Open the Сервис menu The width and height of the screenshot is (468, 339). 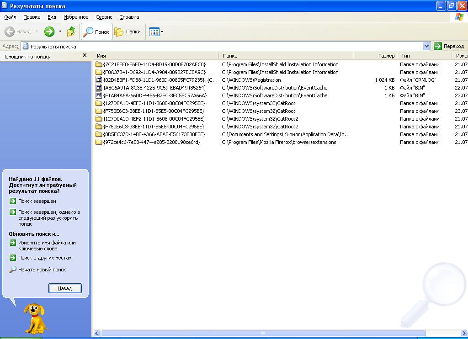tap(104, 17)
